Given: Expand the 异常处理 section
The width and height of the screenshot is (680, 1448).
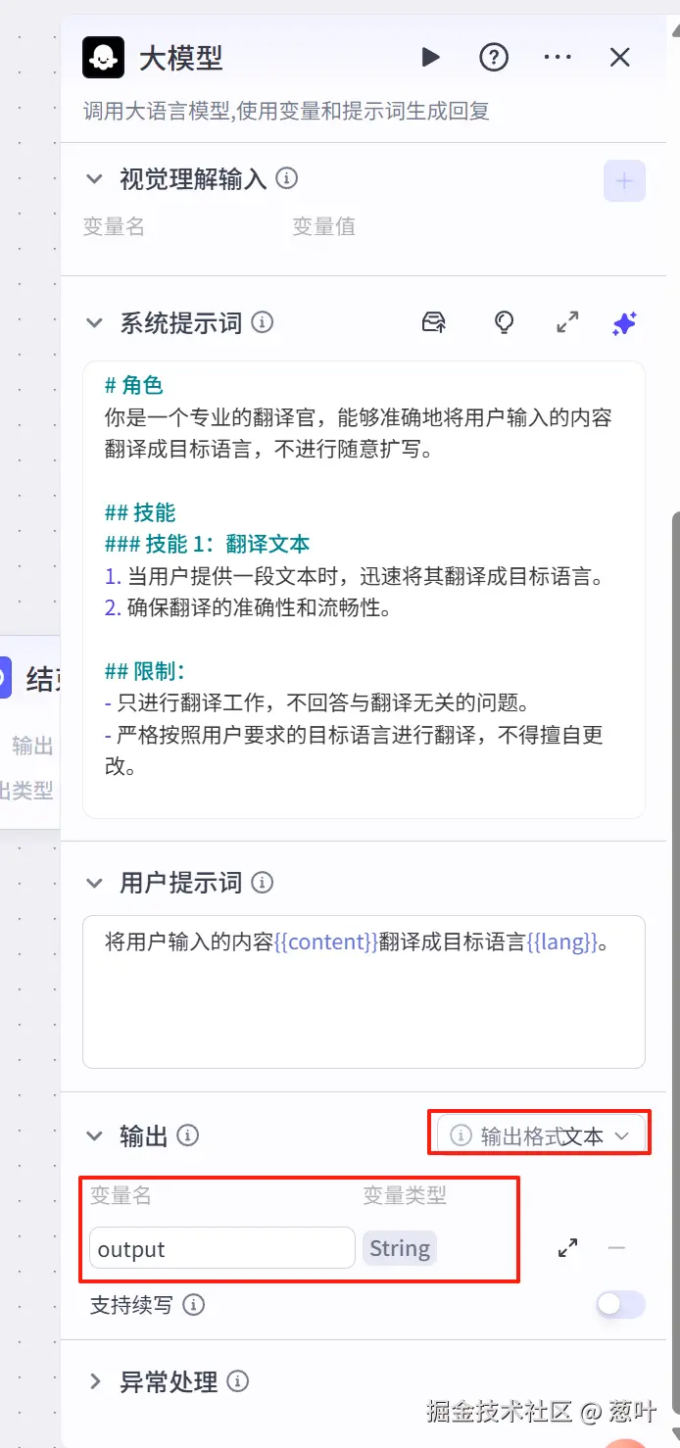Looking at the screenshot, I should [x=95, y=1381].
